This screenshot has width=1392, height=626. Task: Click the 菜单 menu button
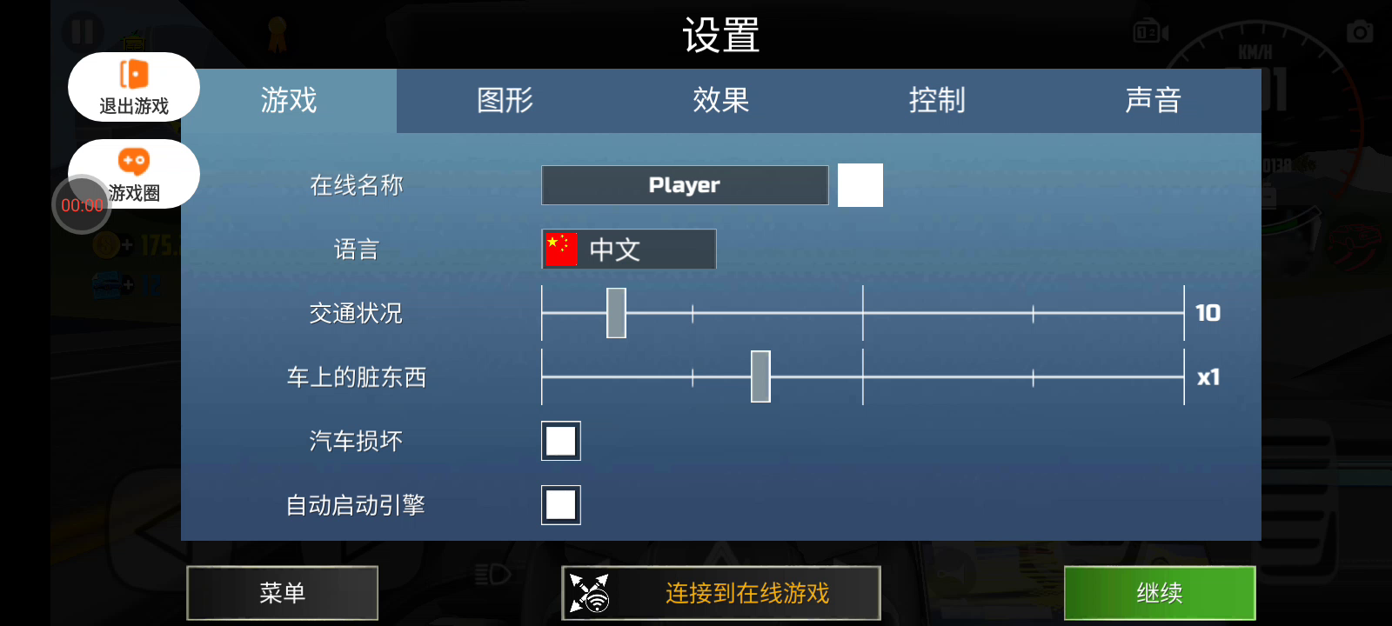283,593
